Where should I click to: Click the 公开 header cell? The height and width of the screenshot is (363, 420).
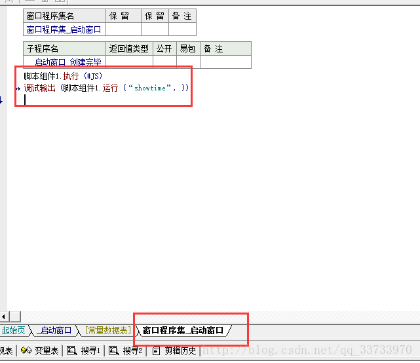tap(164, 48)
